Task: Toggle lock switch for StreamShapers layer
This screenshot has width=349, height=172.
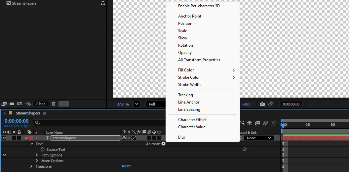Action: tap(19, 138)
